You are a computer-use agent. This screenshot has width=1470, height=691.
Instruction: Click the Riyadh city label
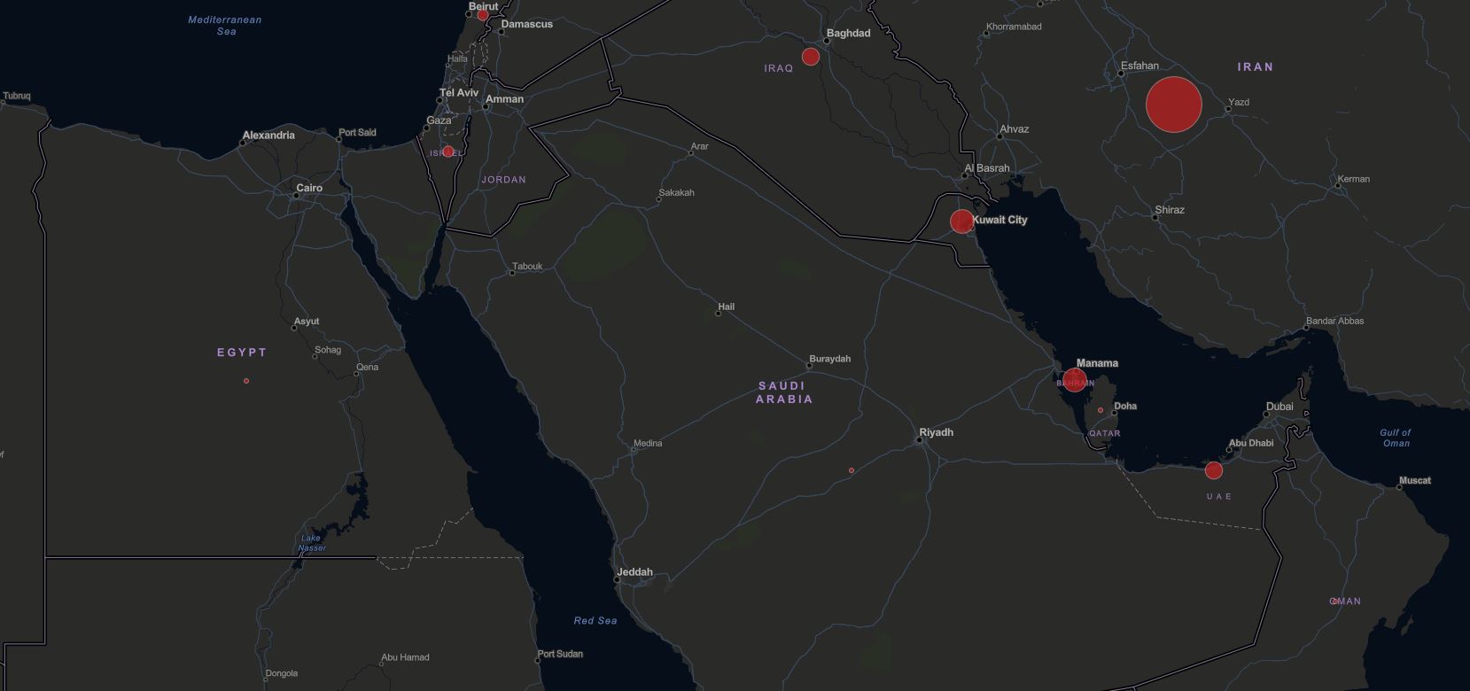(936, 432)
